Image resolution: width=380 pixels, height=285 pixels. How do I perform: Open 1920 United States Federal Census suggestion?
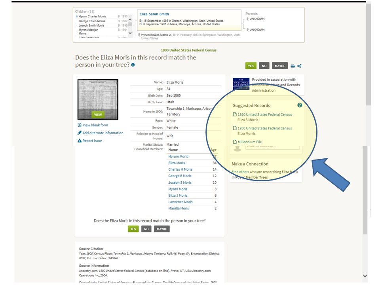pyautogui.click(x=265, y=114)
